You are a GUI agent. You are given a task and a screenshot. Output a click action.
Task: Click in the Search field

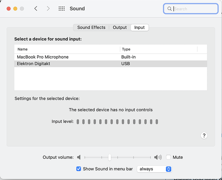[194, 9]
